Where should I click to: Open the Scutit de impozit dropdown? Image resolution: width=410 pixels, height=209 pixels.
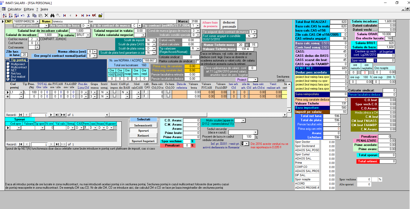[154, 40]
